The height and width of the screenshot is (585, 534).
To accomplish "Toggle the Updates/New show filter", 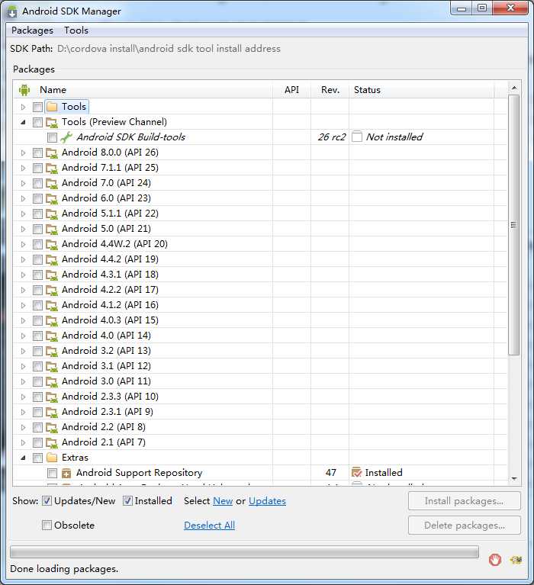I will [x=47, y=500].
